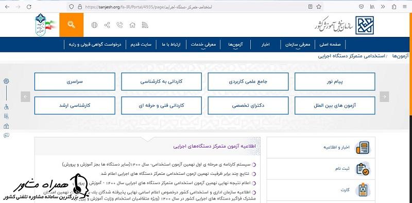Click the chat icon on left sidebar
This screenshot has height=203, width=412.
6,135
